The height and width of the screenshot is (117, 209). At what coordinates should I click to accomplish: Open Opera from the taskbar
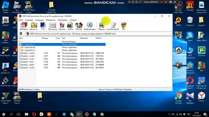tap(34, 114)
